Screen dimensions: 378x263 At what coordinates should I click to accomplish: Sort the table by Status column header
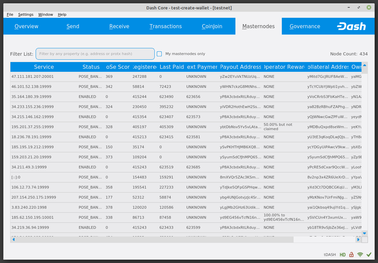(x=91, y=67)
